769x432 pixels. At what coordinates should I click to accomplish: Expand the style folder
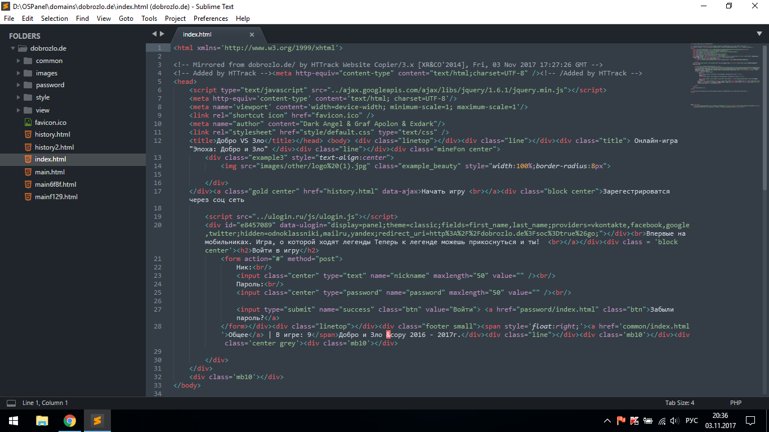[x=19, y=97]
